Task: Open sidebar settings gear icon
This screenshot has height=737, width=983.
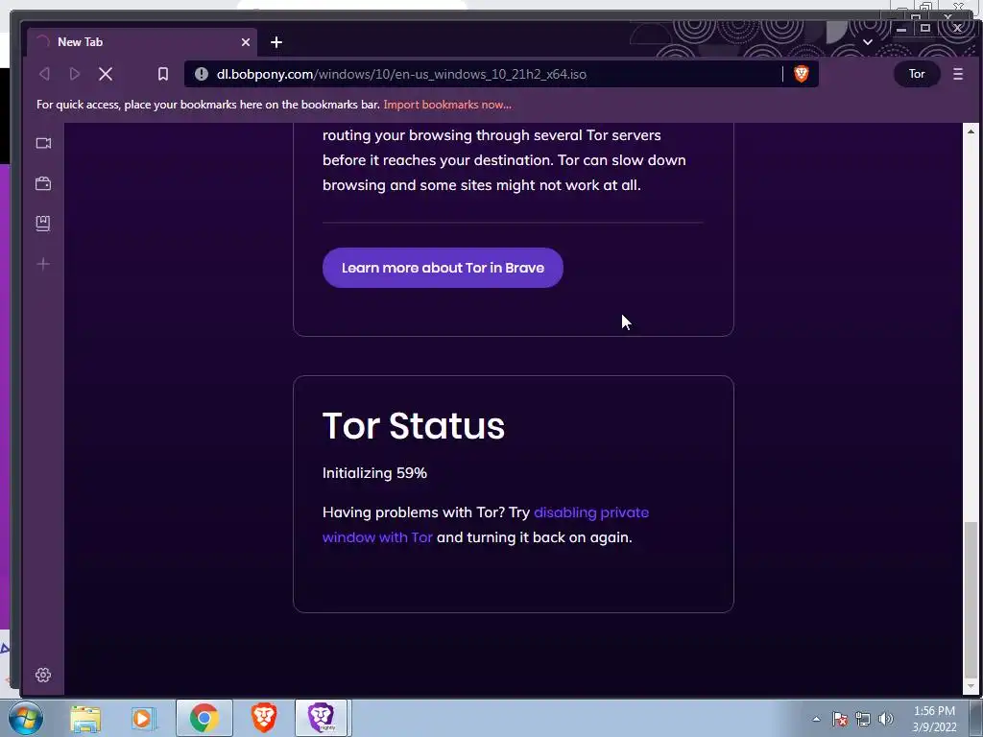Action: 43,675
